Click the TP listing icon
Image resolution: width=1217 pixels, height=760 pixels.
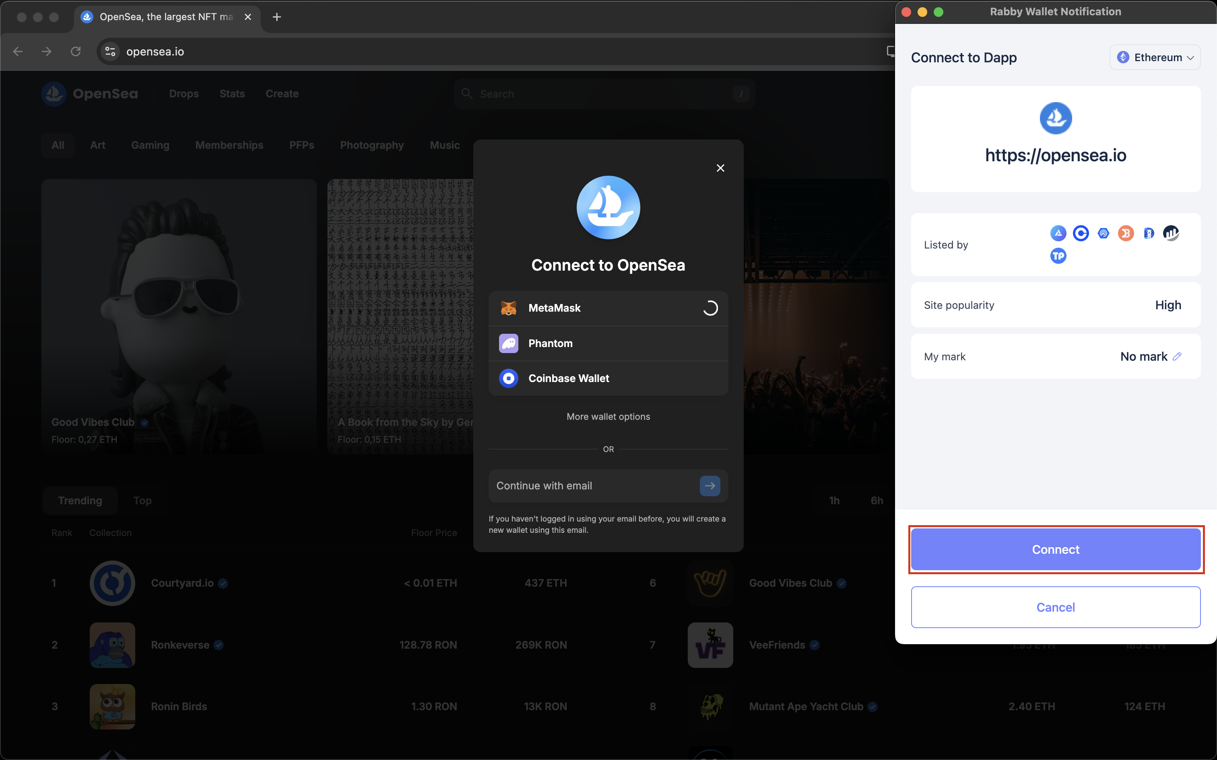(x=1058, y=256)
